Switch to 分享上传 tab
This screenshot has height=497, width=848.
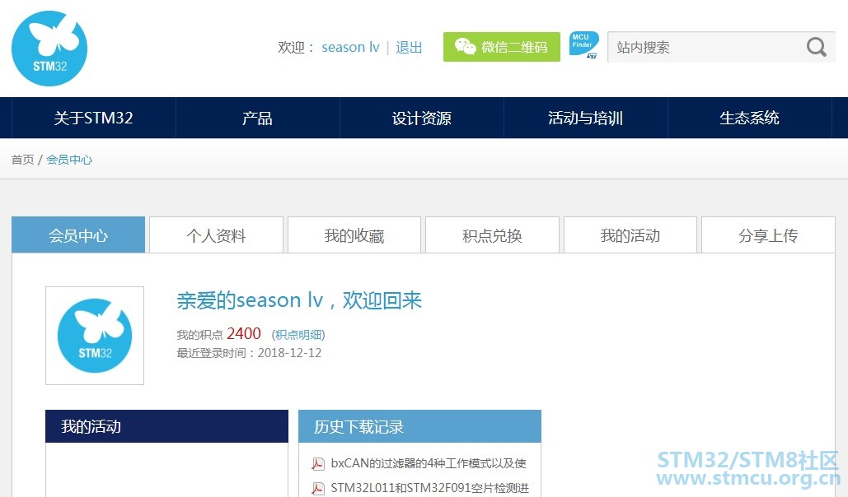(x=768, y=235)
